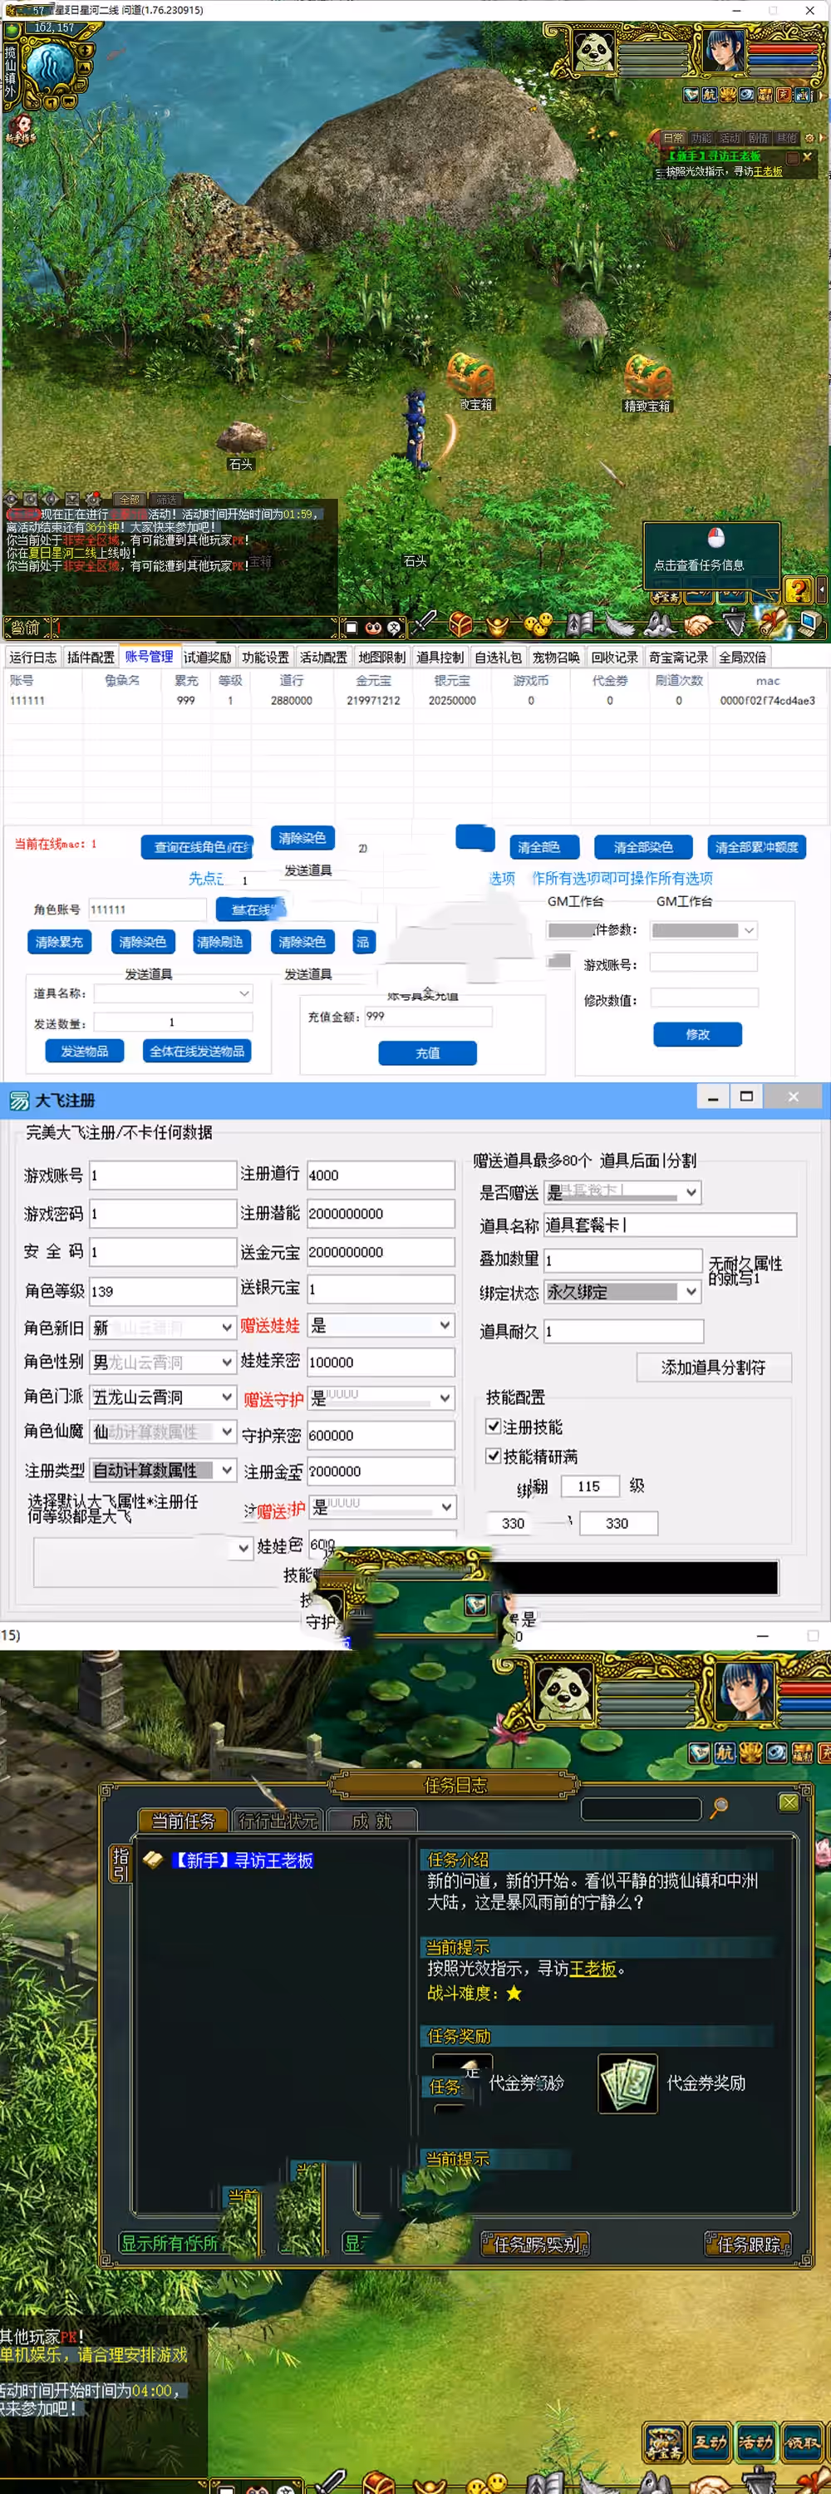Expand the 绑定状态 dropdown
This screenshot has height=2494, width=831.
pos(691,1290)
